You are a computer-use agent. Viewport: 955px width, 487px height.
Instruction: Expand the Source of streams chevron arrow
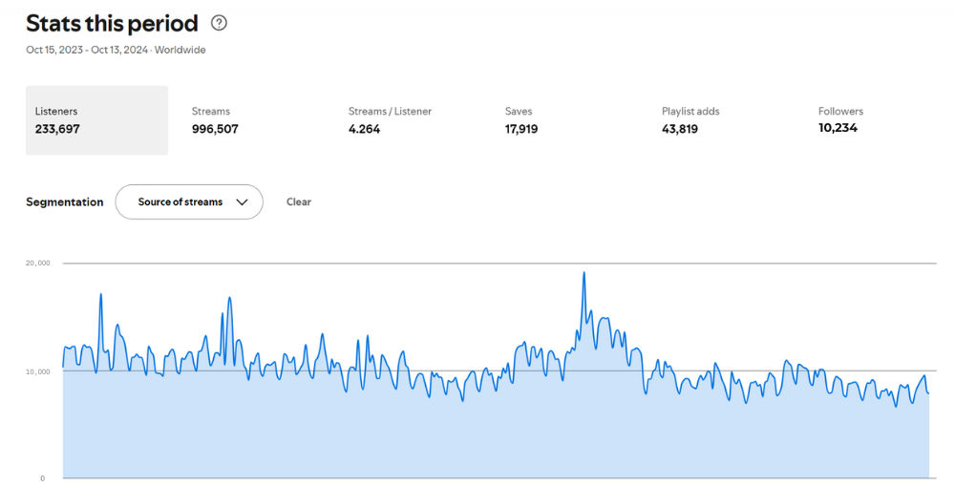(x=242, y=202)
